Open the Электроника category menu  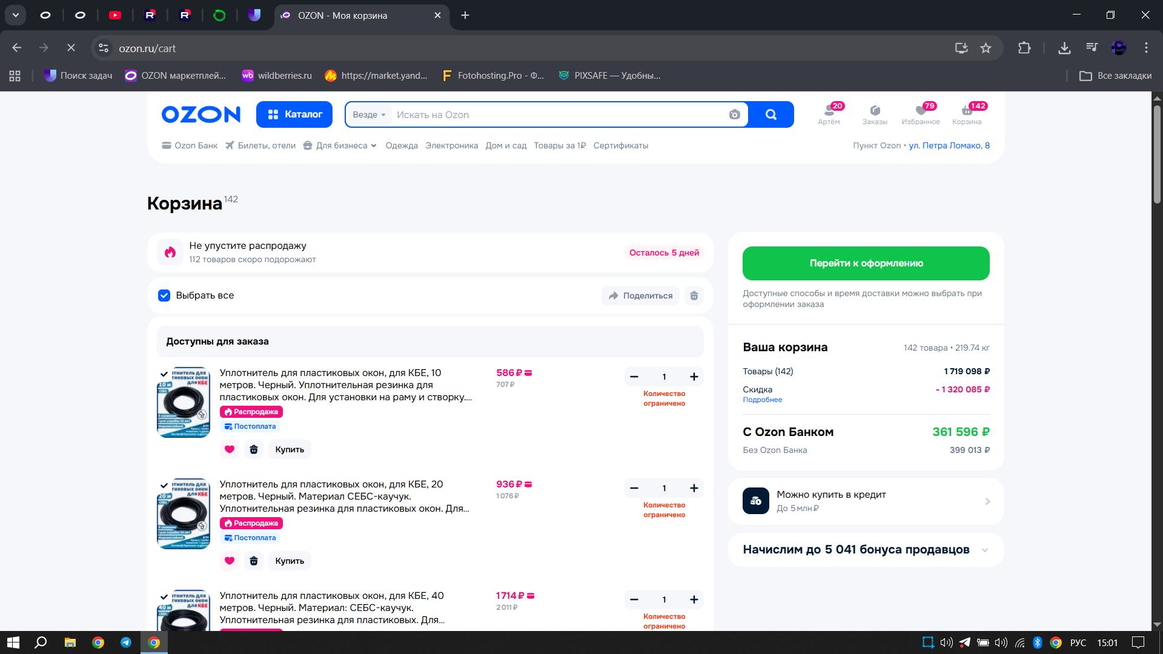(x=451, y=145)
